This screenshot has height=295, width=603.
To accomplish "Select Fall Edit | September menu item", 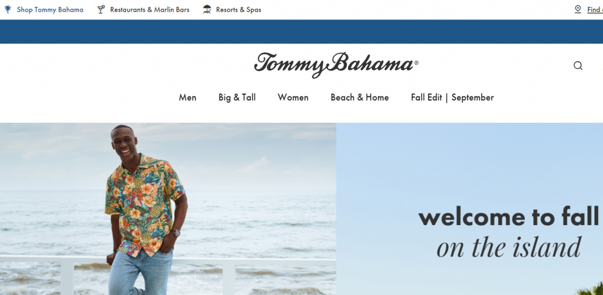I will 452,98.
